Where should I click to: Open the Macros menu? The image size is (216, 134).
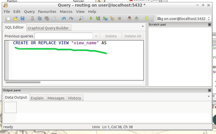pos(66,11)
